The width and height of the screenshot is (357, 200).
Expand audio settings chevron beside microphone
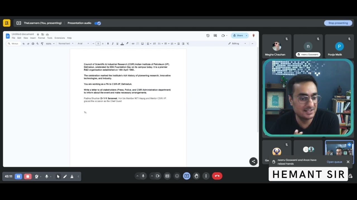[x=138, y=176]
